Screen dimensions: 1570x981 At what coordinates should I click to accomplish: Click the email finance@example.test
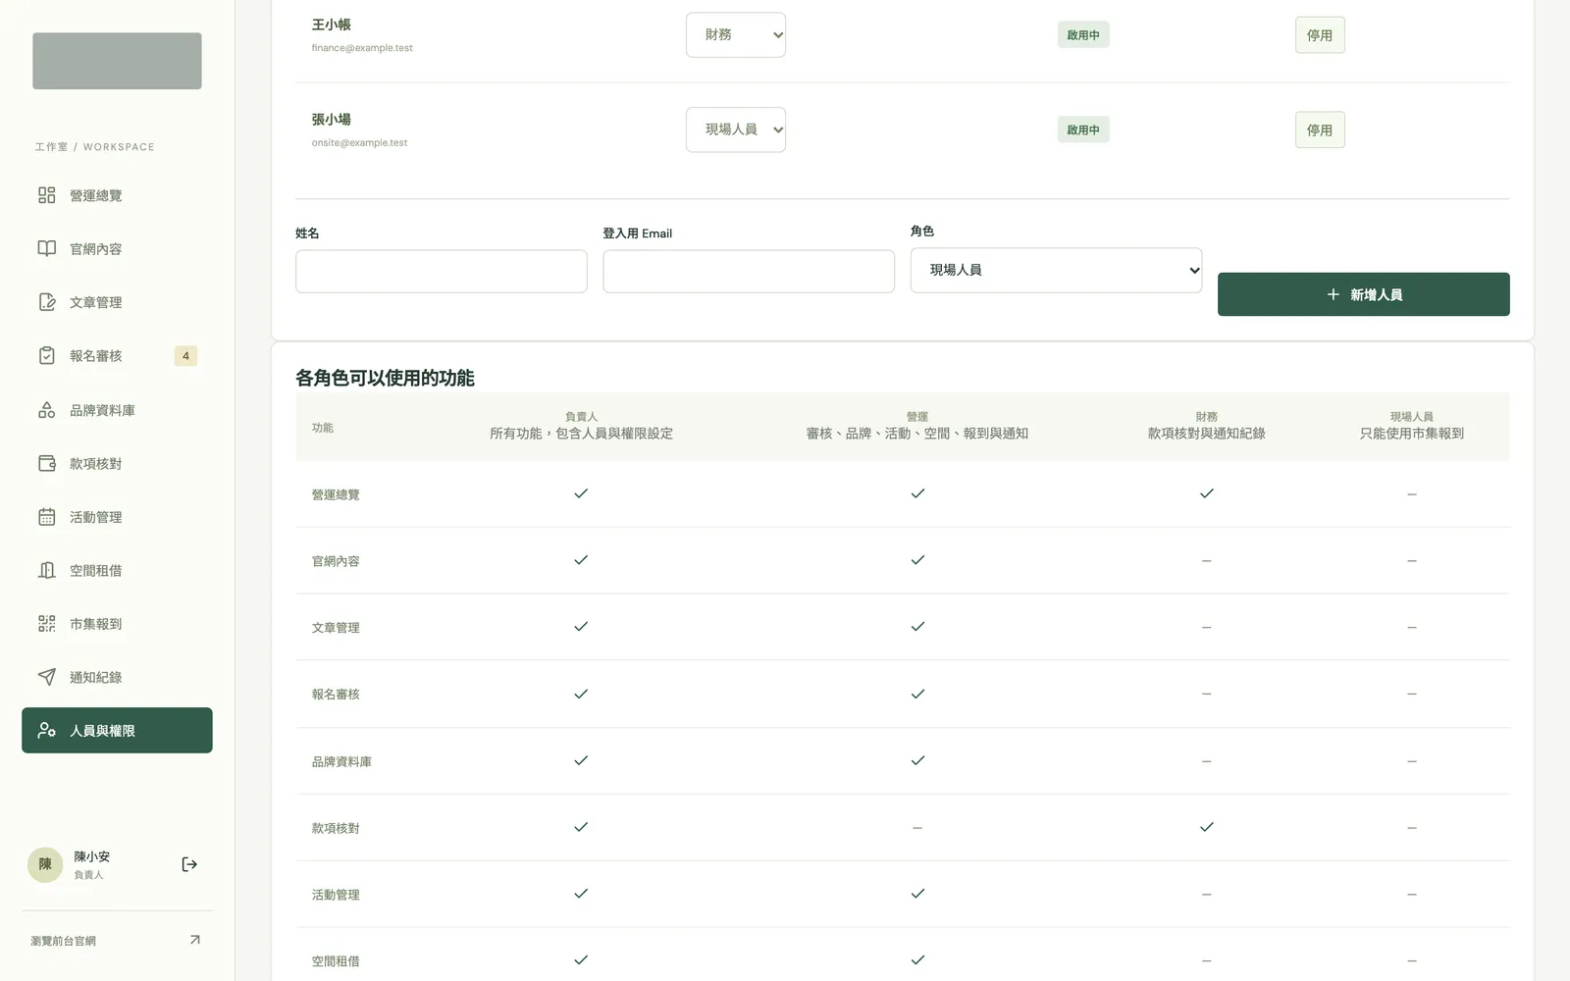click(362, 48)
